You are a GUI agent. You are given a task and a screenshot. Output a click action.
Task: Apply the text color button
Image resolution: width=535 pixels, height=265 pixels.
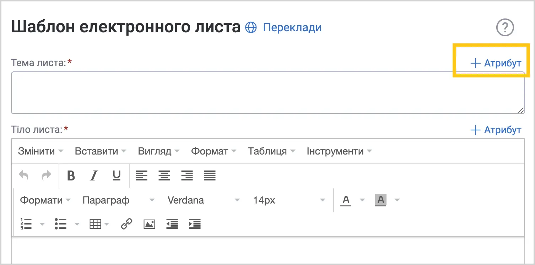[x=346, y=200]
